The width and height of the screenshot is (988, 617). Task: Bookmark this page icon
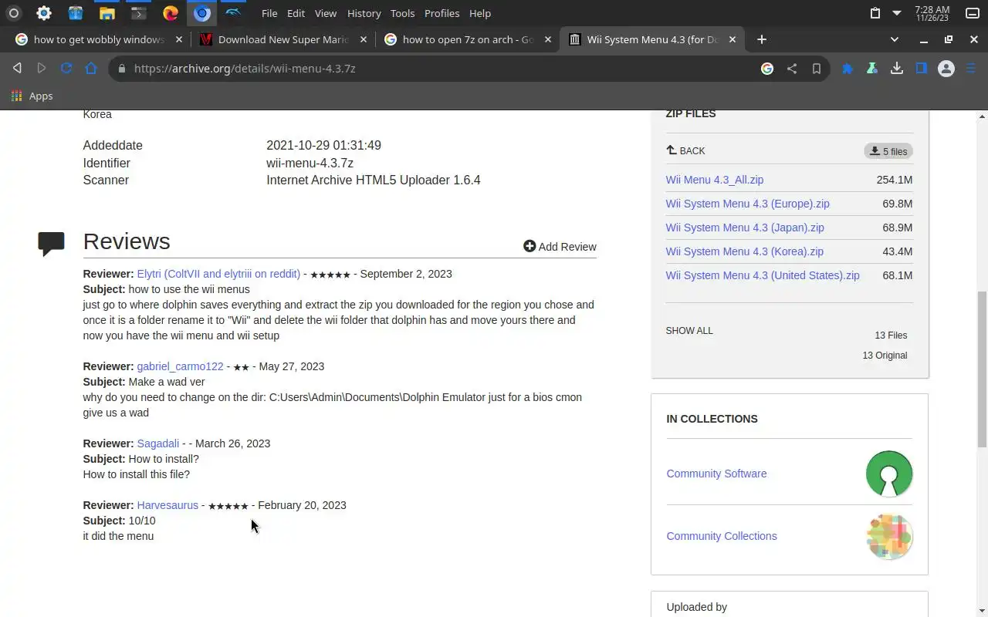coord(817,69)
